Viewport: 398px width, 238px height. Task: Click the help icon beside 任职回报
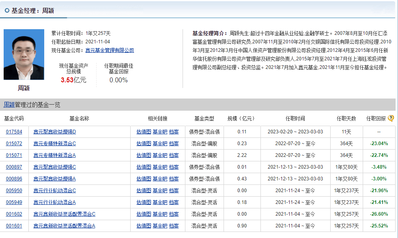click(391, 118)
